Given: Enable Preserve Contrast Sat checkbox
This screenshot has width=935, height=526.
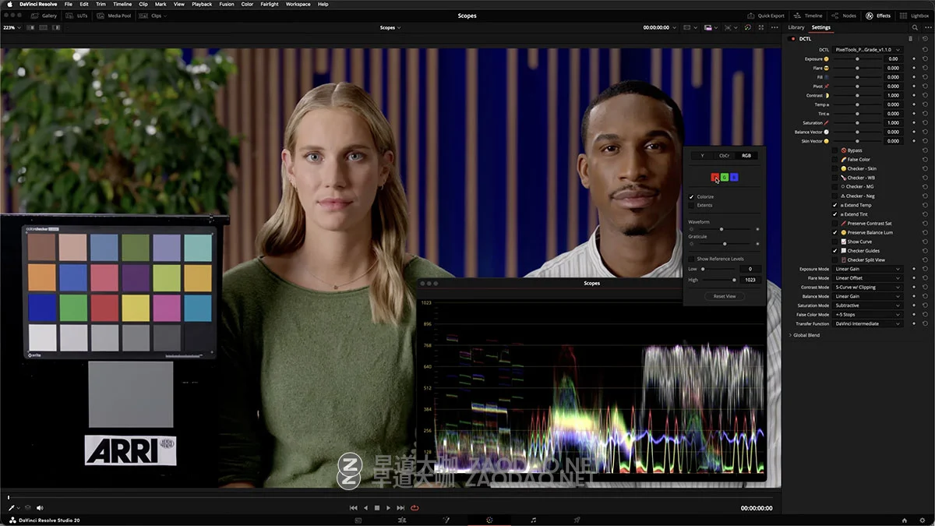Looking at the screenshot, I should click(834, 223).
